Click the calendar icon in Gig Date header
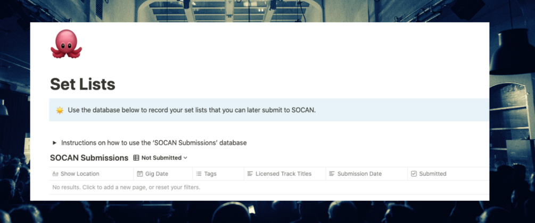This screenshot has width=535, height=223. click(140, 174)
